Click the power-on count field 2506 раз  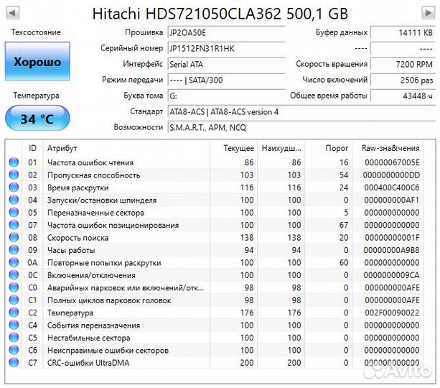(403, 80)
